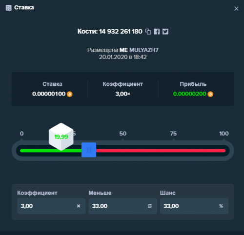Share the bet on Facebook
The height and width of the screenshot is (235, 244).
[157, 32]
